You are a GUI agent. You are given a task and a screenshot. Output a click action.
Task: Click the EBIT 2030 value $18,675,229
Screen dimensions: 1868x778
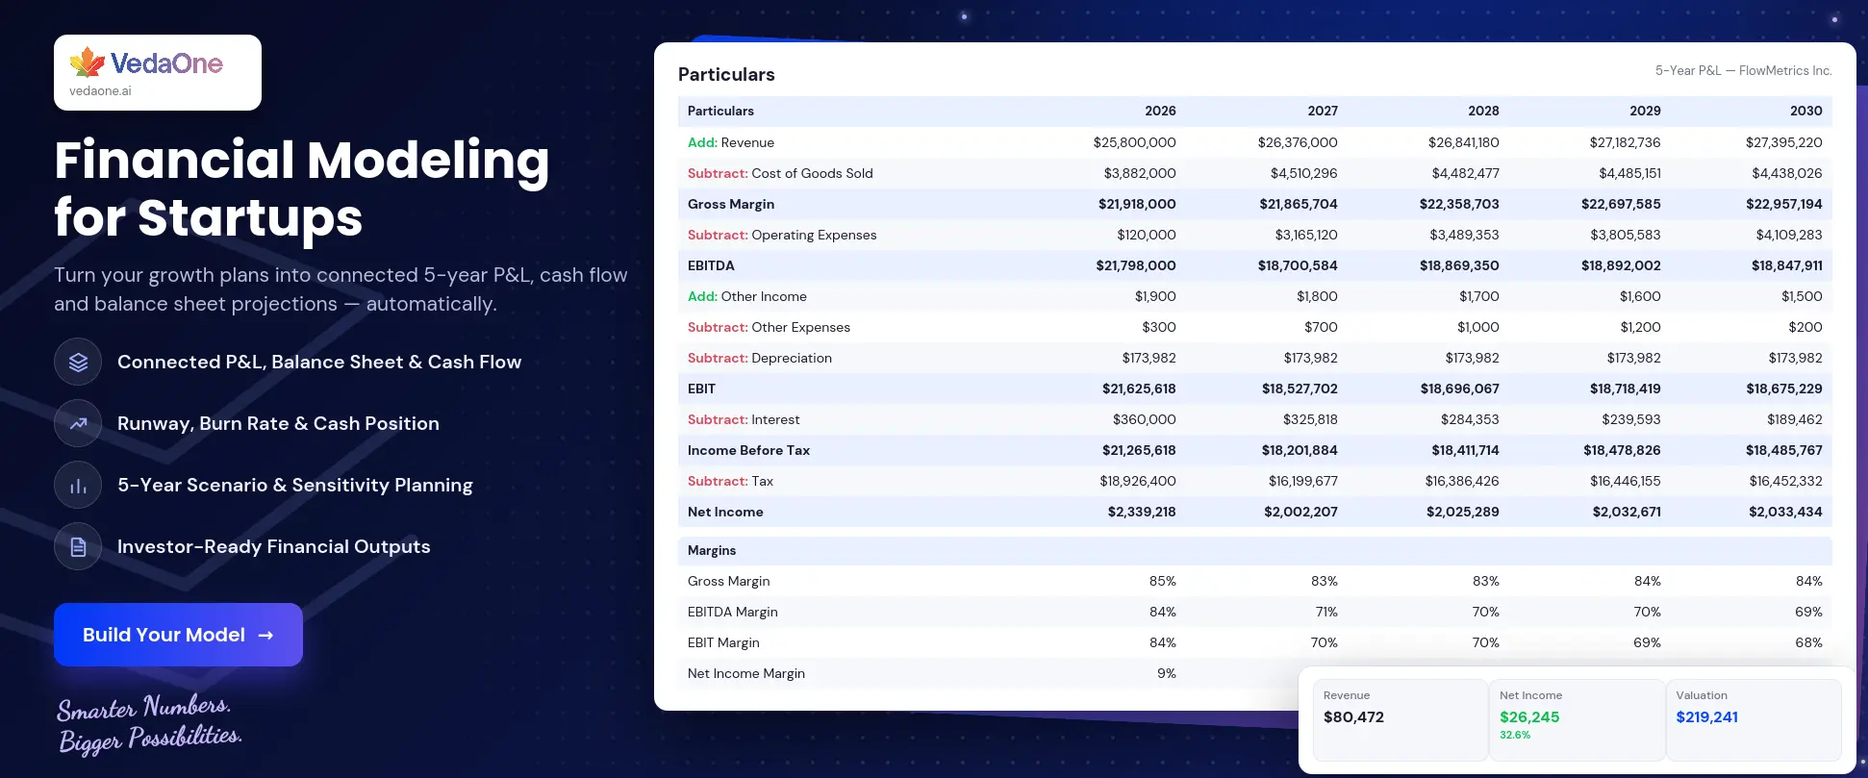pyautogui.click(x=1784, y=389)
